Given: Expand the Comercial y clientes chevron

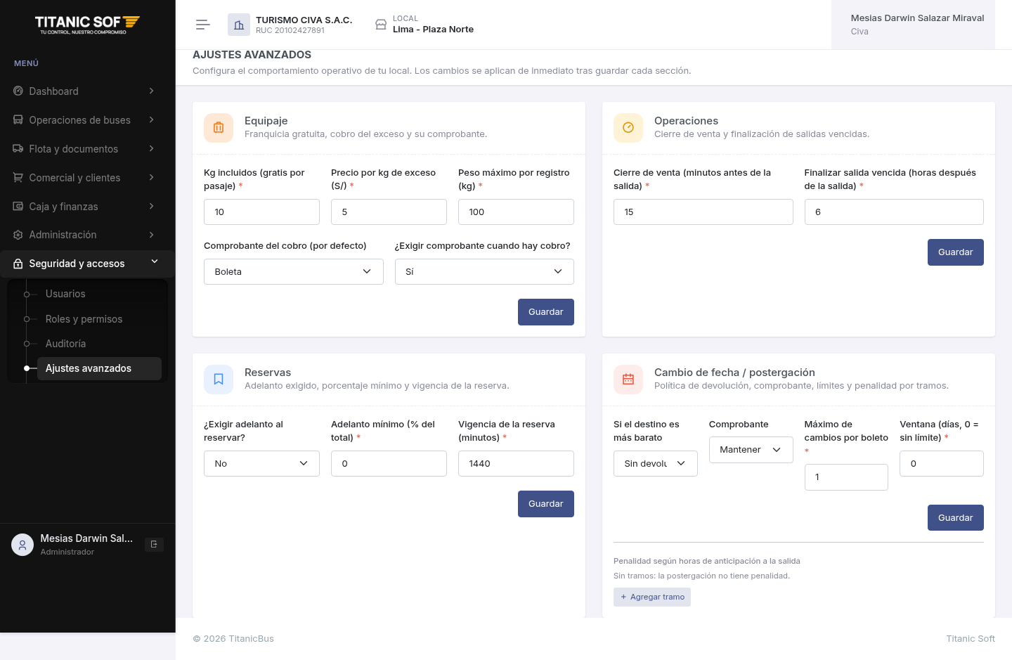Looking at the screenshot, I should [x=152, y=177].
